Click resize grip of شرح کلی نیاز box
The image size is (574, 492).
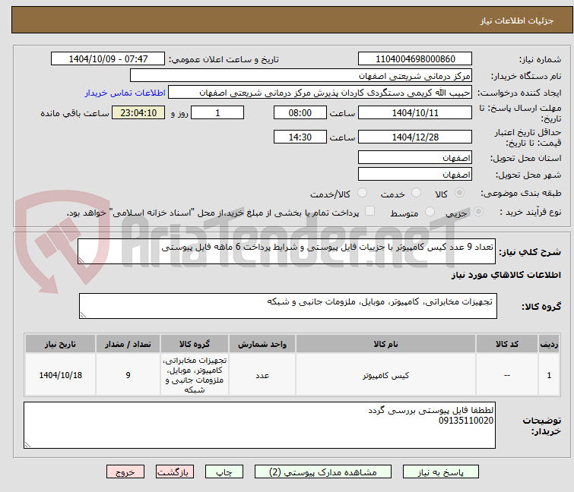[x=81, y=260]
